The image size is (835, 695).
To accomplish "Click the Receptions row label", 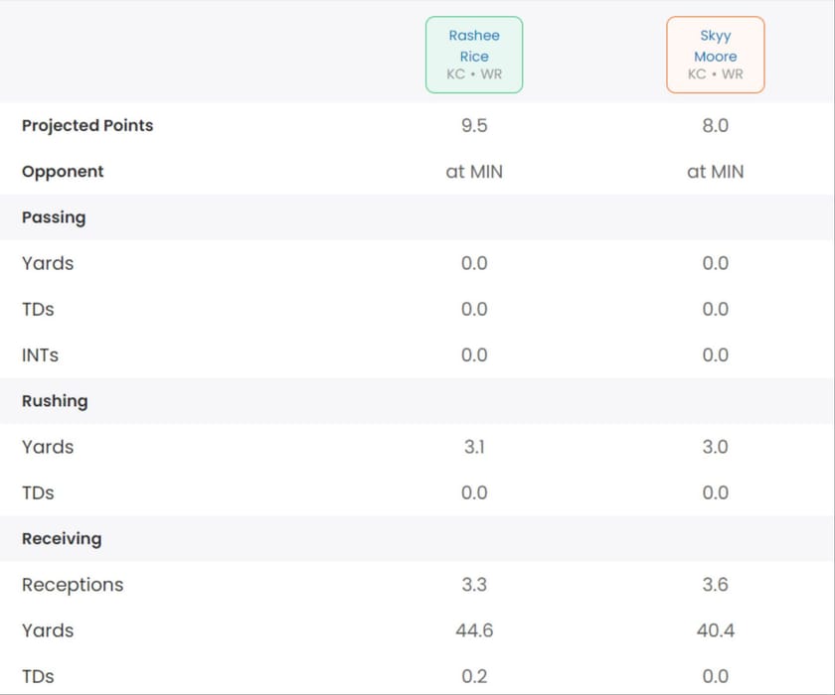I will (73, 585).
